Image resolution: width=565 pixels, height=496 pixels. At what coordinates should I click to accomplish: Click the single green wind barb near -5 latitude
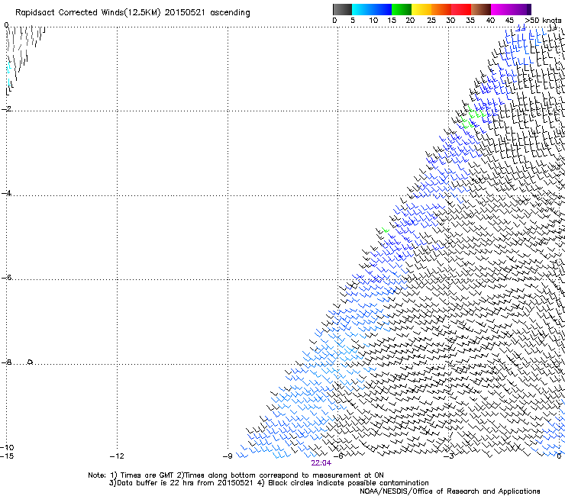(x=386, y=230)
